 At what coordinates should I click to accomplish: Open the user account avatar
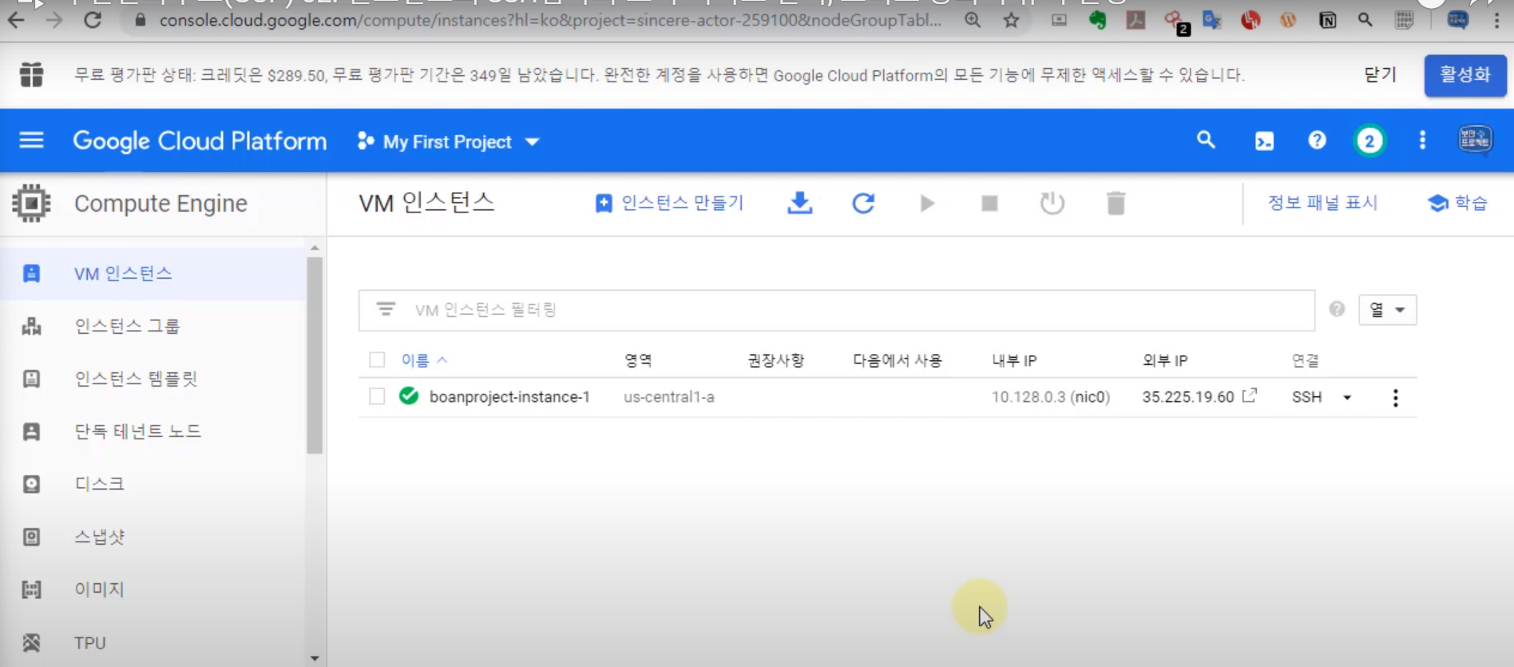(x=1475, y=140)
